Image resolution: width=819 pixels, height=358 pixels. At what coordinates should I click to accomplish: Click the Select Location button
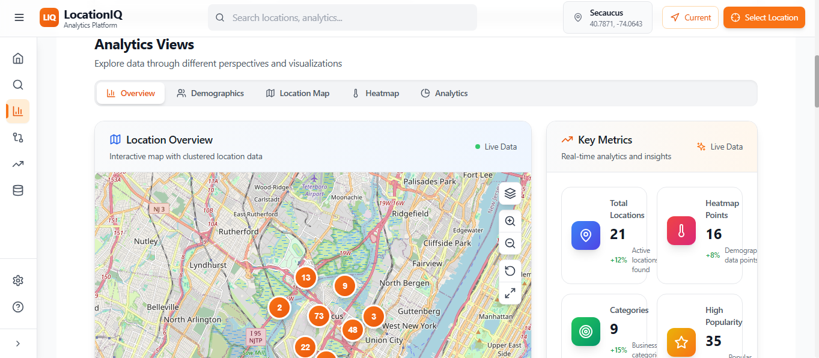click(x=764, y=17)
